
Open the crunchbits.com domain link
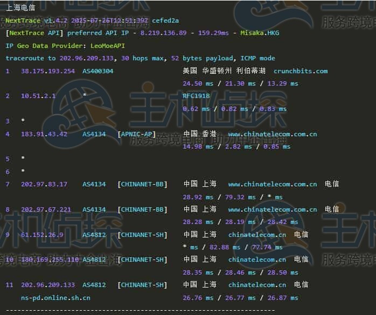300,71
